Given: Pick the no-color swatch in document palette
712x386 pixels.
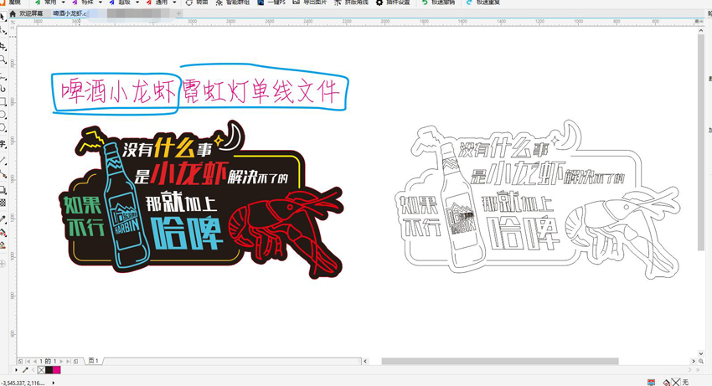Looking at the screenshot, I should click(x=41, y=370).
